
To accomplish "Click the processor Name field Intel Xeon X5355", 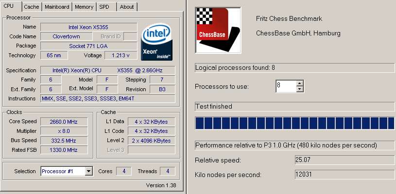I will point(88,27).
